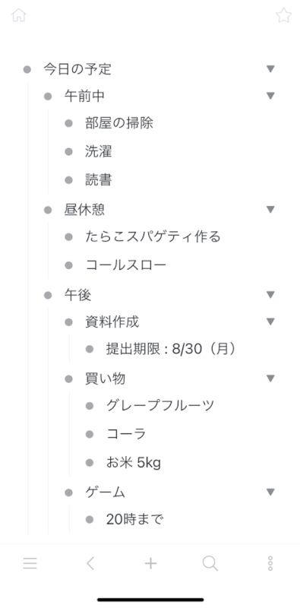Collapse the 買い物 list
Screen dimensions: 300x608
270,378
